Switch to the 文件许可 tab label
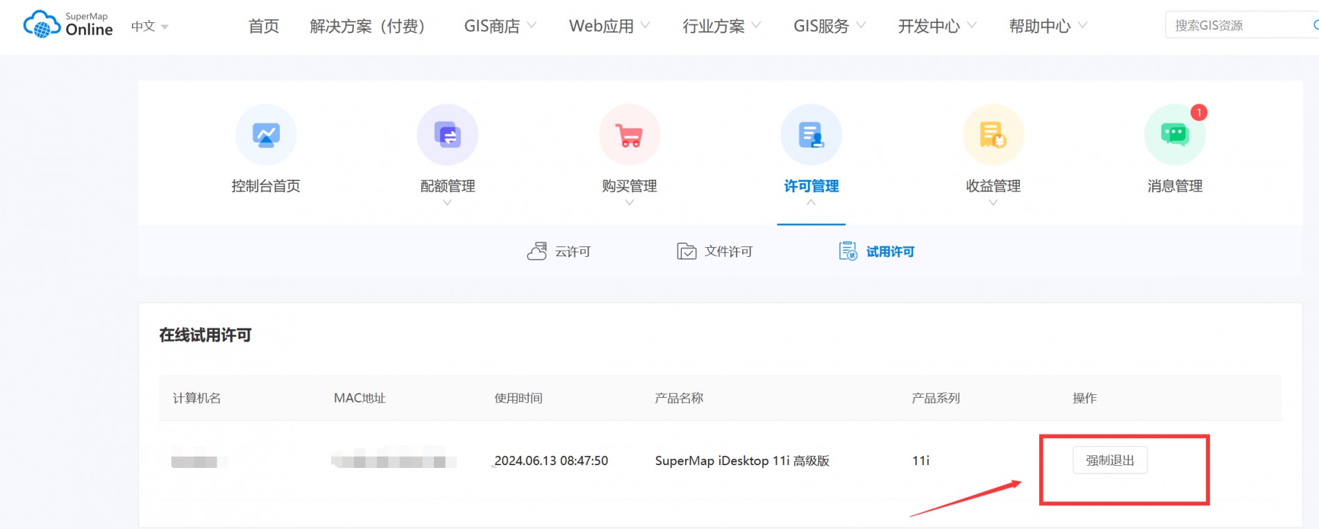Screen dimensions: 1319x529 tap(728, 251)
